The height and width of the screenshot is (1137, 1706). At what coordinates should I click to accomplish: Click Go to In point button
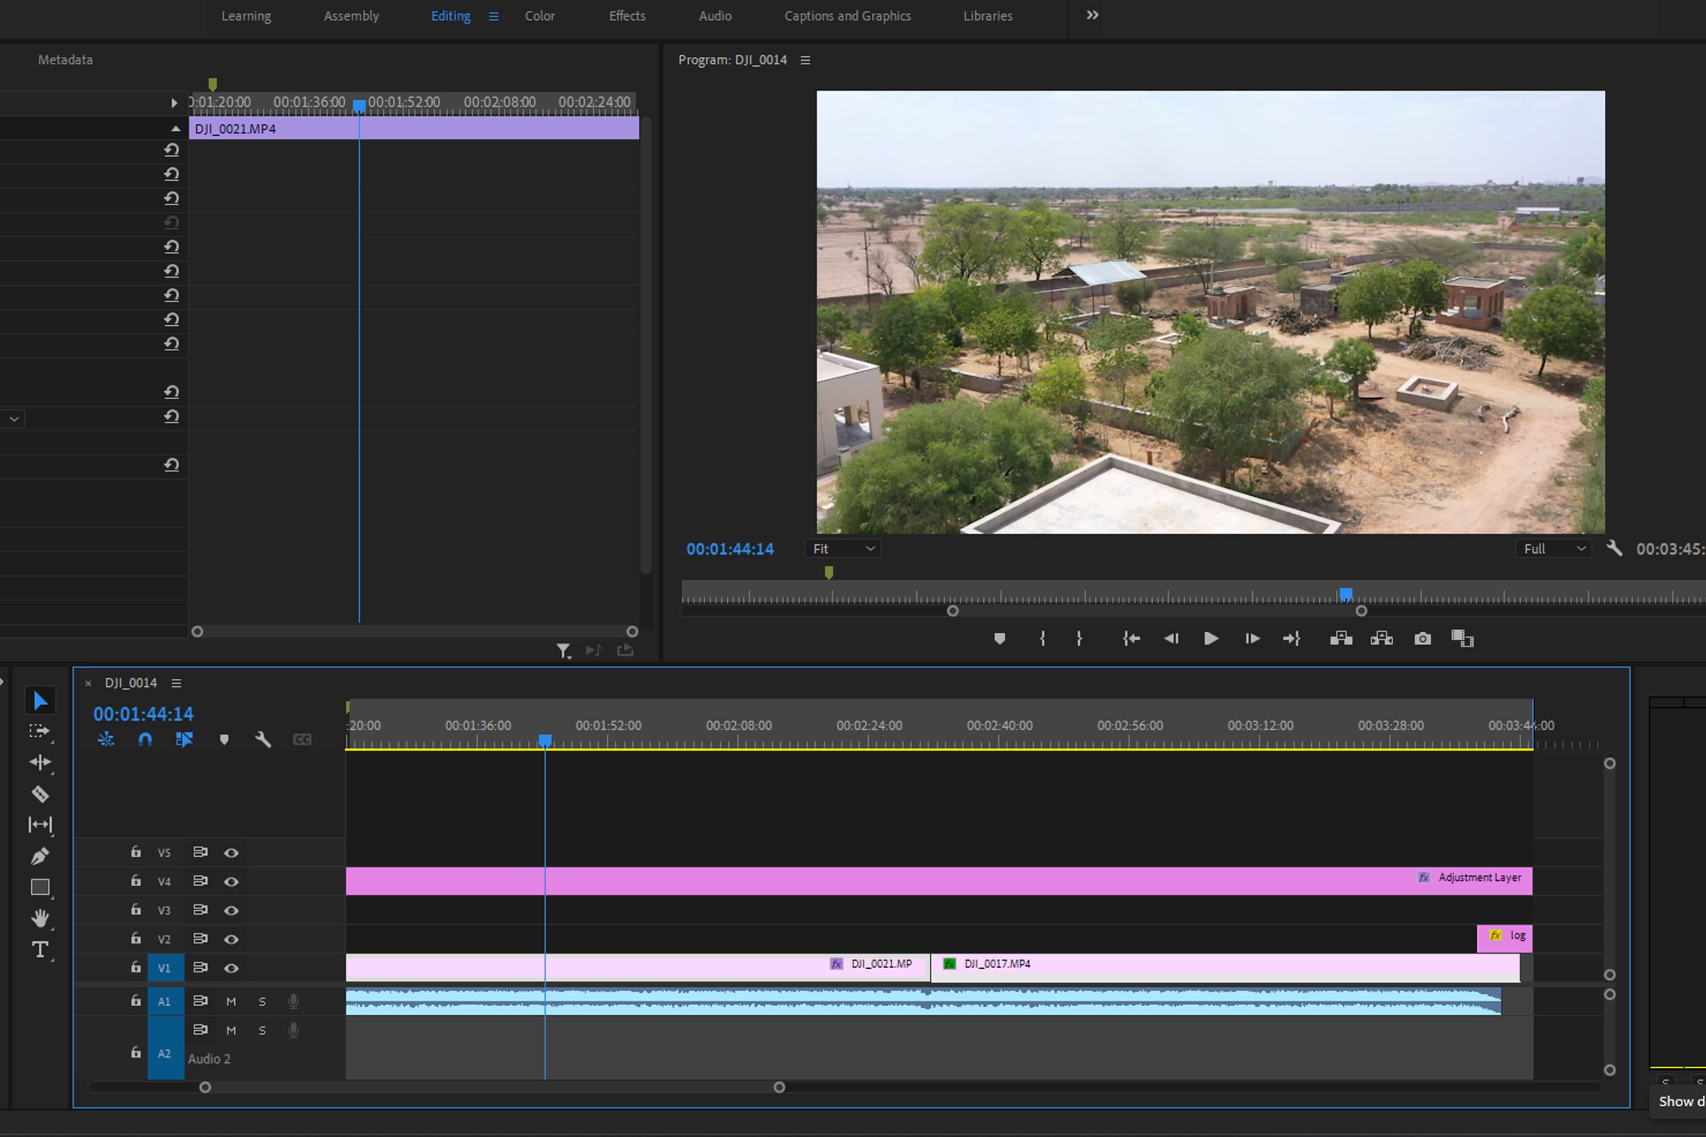[x=1131, y=639]
